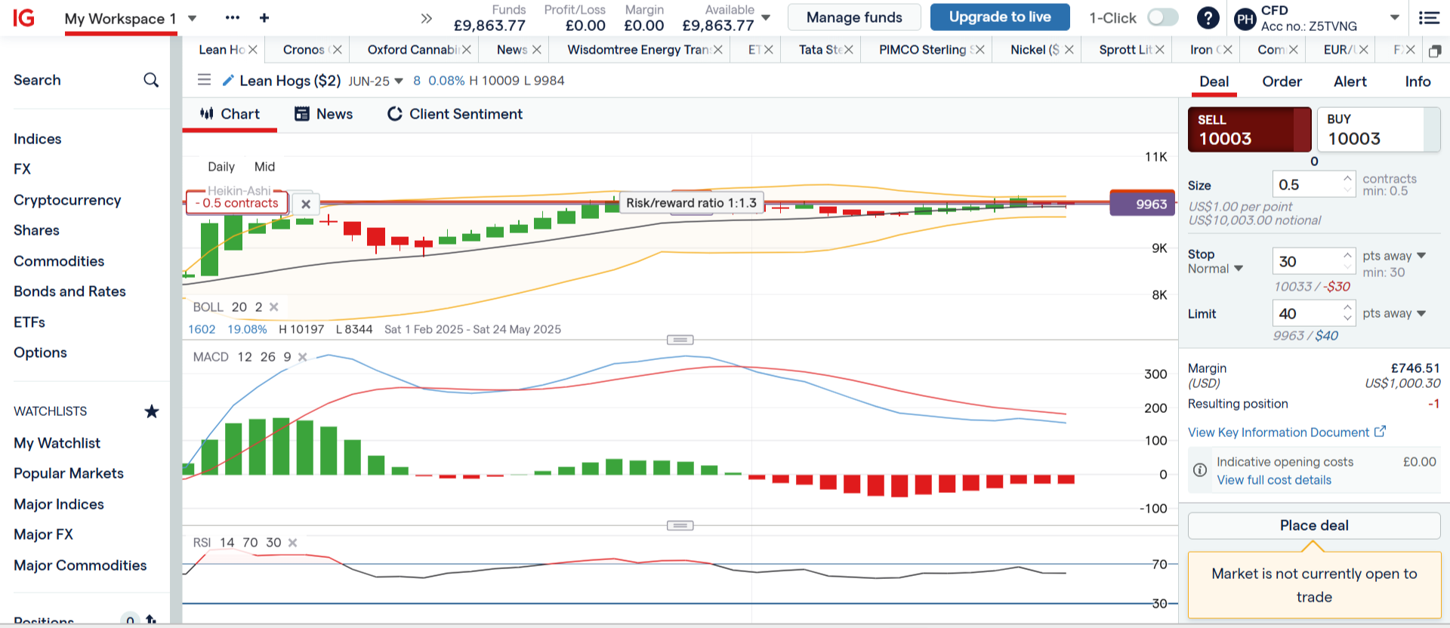Click the watchlists star icon
Screen dimensions: 1450x628
coord(152,411)
